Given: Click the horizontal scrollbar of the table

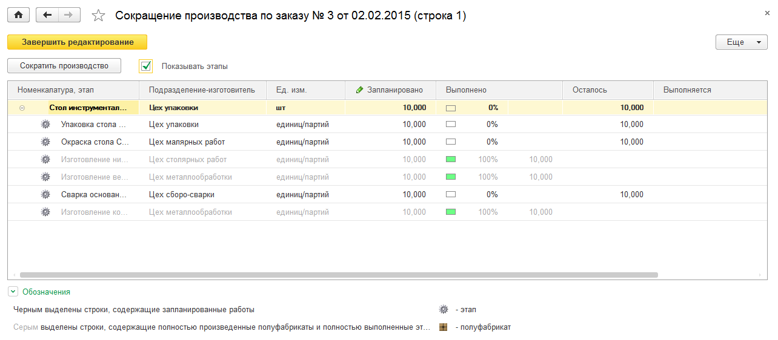Looking at the screenshot, I should pyautogui.click(x=339, y=275).
